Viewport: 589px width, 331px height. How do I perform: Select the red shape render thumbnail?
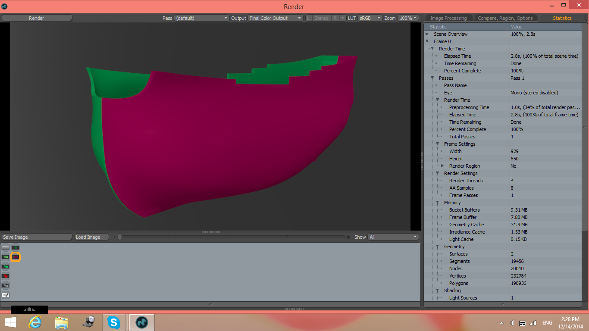[6, 276]
